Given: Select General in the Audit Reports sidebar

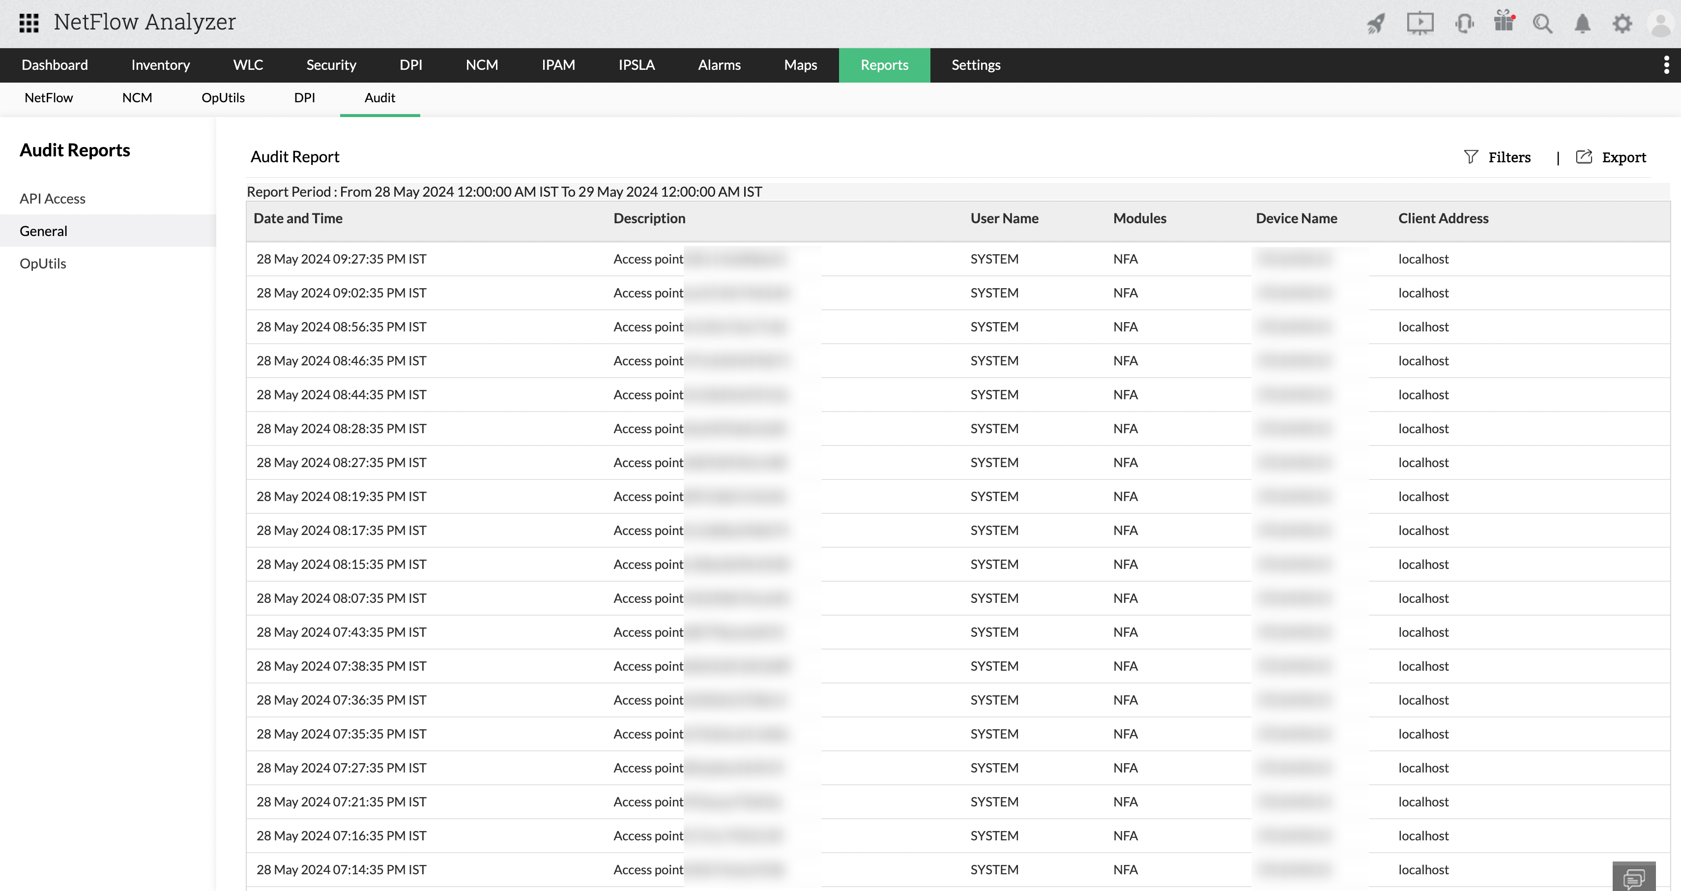Looking at the screenshot, I should [x=43, y=231].
